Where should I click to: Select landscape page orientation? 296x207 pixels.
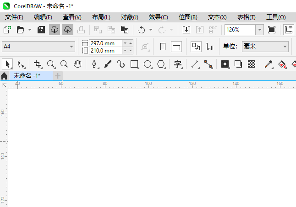176,47
